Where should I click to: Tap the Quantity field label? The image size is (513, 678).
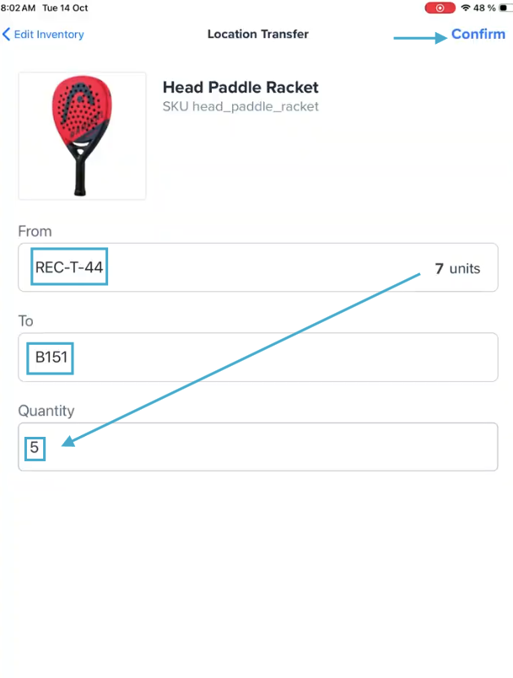[x=46, y=411]
